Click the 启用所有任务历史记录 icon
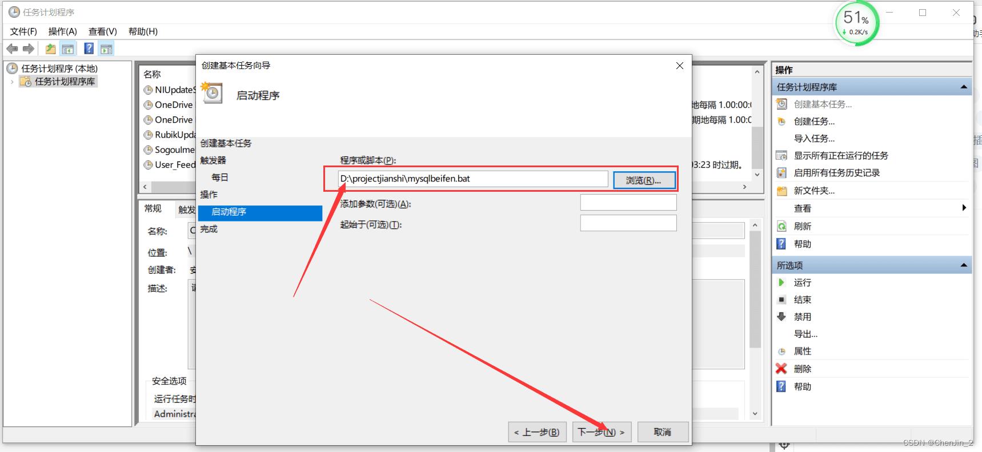 pyautogui.click(x=781, y=172)
